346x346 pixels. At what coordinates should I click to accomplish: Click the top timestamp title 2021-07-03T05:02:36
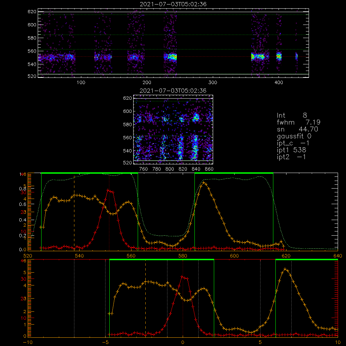tap(173, 4)
